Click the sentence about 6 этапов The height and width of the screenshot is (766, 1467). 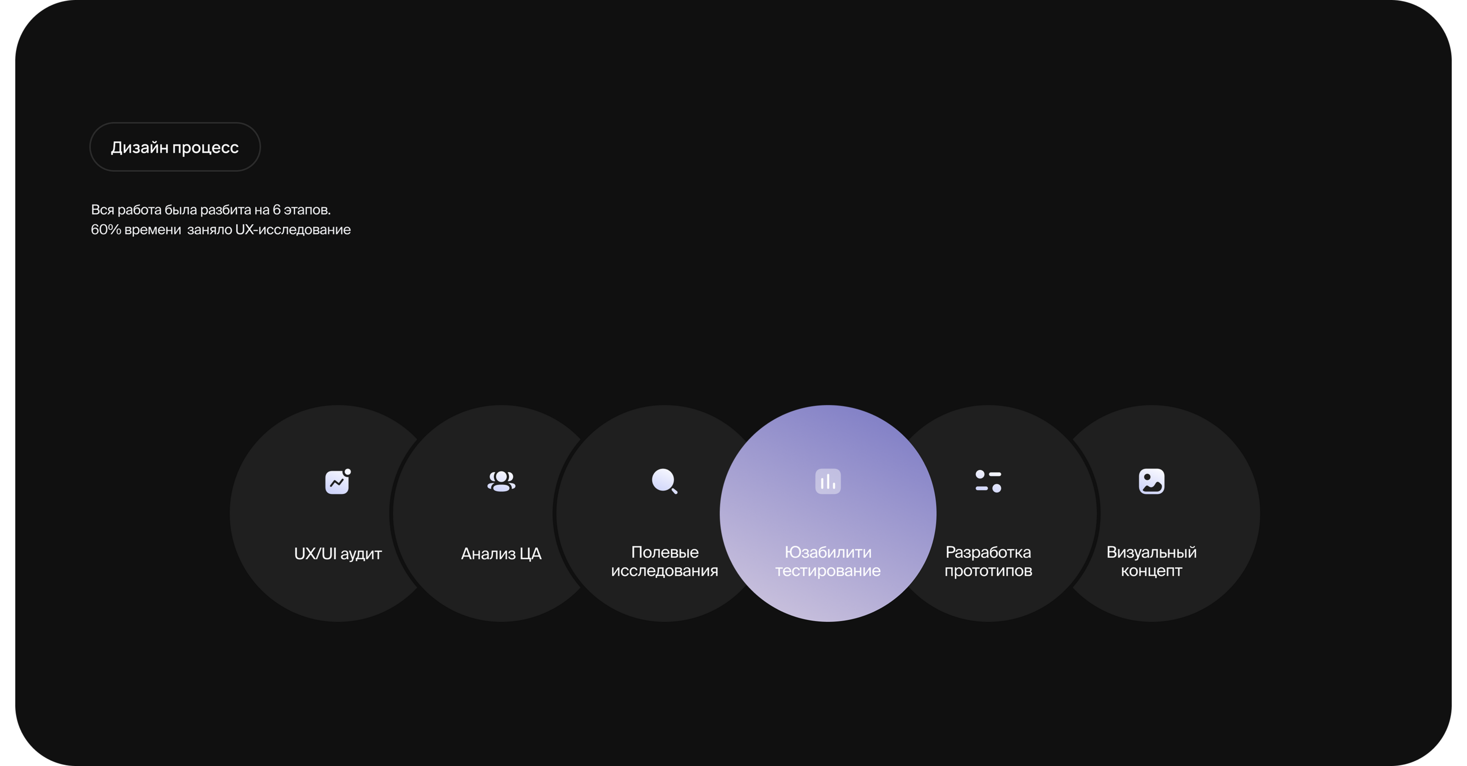(x=211, y=209)
